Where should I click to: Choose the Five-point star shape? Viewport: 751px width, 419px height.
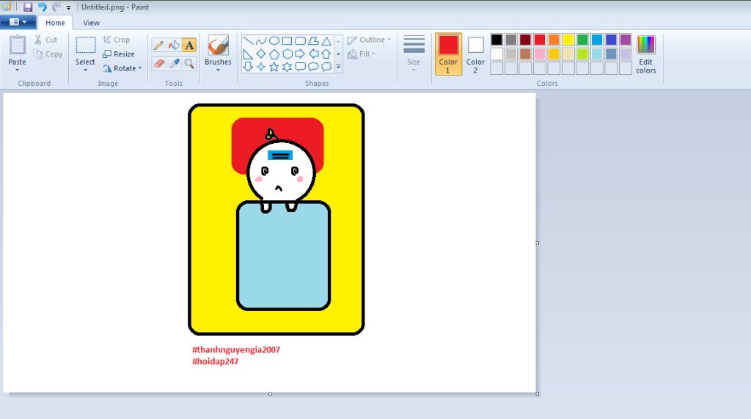click(274, 67)
